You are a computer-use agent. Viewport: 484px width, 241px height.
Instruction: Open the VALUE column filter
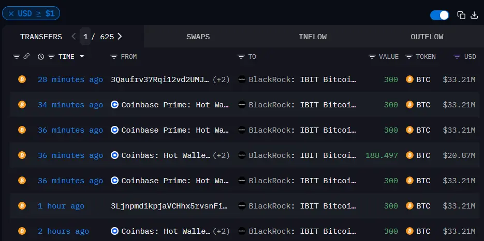coord(372,57)
